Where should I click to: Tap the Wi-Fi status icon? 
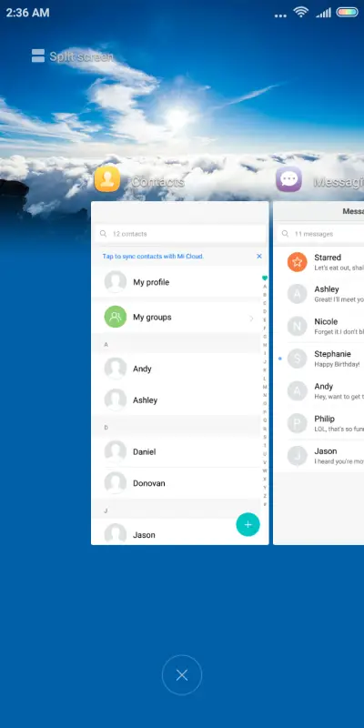301,13
